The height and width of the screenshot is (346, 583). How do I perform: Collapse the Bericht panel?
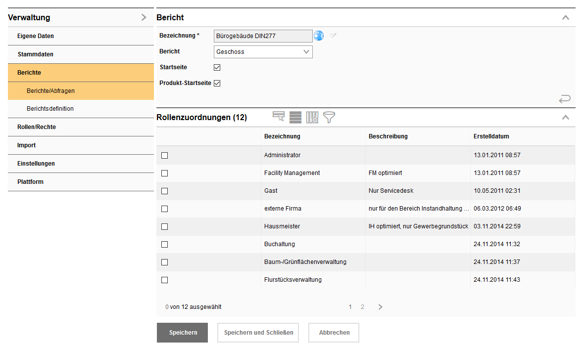(x=565, y=17)
